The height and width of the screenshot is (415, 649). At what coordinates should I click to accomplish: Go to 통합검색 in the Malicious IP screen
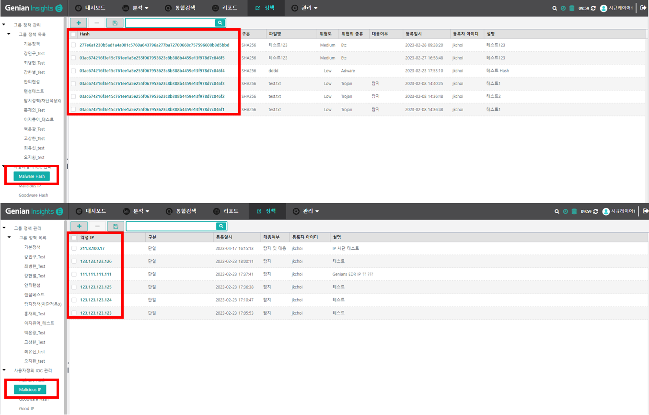[x=181, y=211]
